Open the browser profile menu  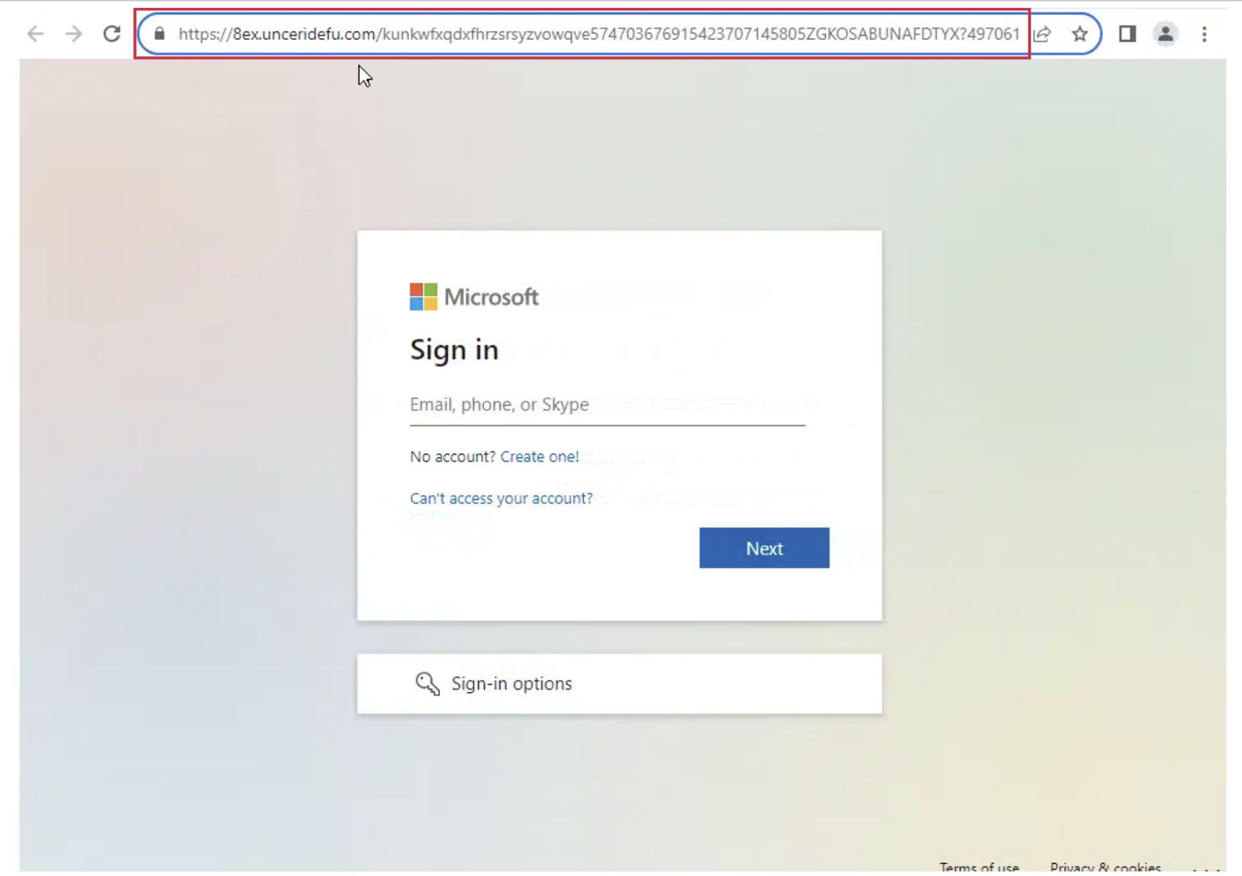[1166, 33]
